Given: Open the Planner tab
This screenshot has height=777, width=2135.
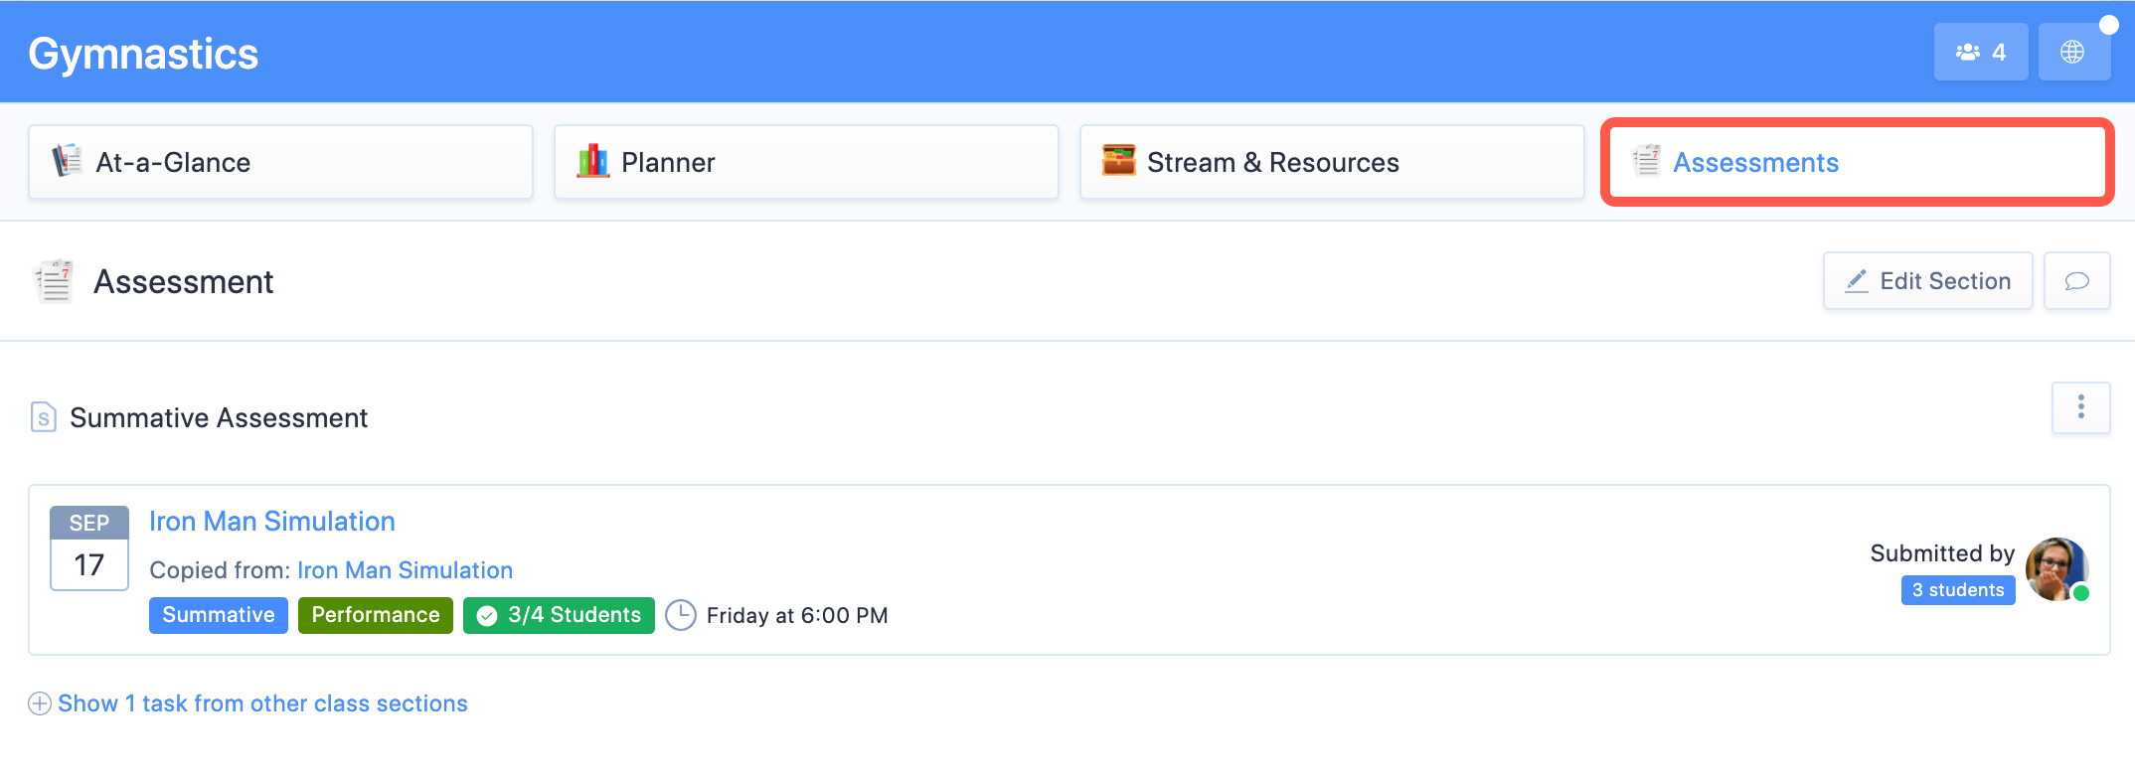Looking at the screenshot, I should [805, 162].
